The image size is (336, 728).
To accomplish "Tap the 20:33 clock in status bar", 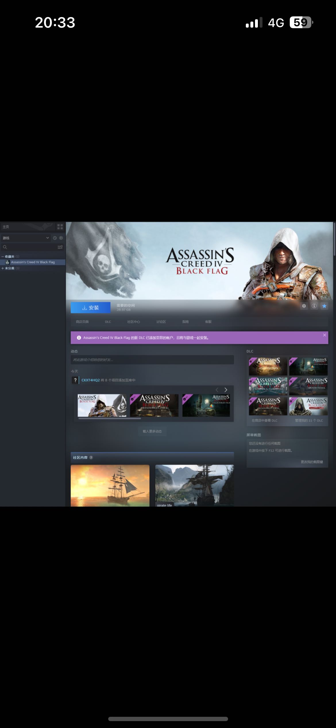I will (x=55, y=22).
